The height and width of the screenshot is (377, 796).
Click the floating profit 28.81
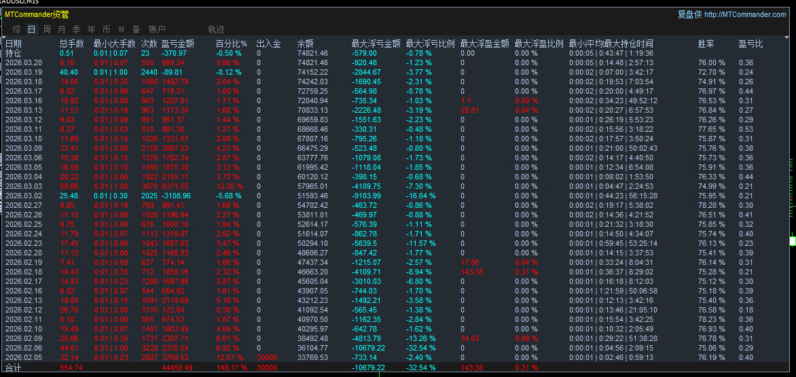(469, 110)
